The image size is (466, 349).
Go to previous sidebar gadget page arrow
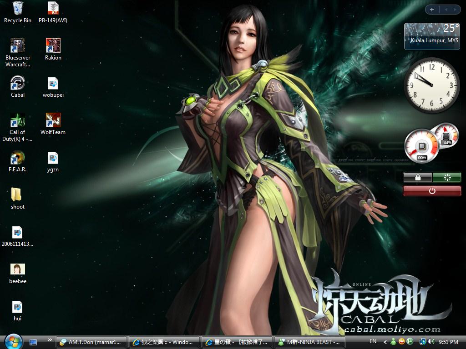click(x=446, y=10)
